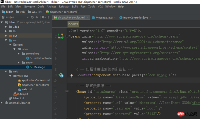Click the web.xml file icon in tree
The height and width of the screenshot is (119, 200).
(19, 89)
